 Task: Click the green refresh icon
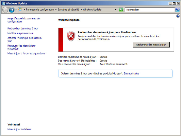pyautogui.click(x=121, y=10)
